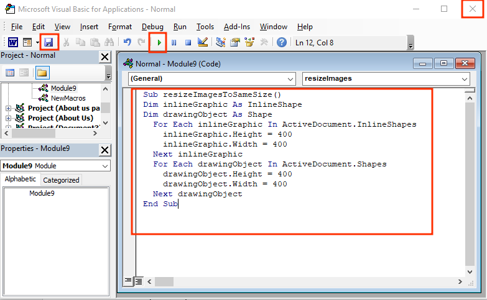Open the Help menu
487x300 pixels.
coord(305,27)
